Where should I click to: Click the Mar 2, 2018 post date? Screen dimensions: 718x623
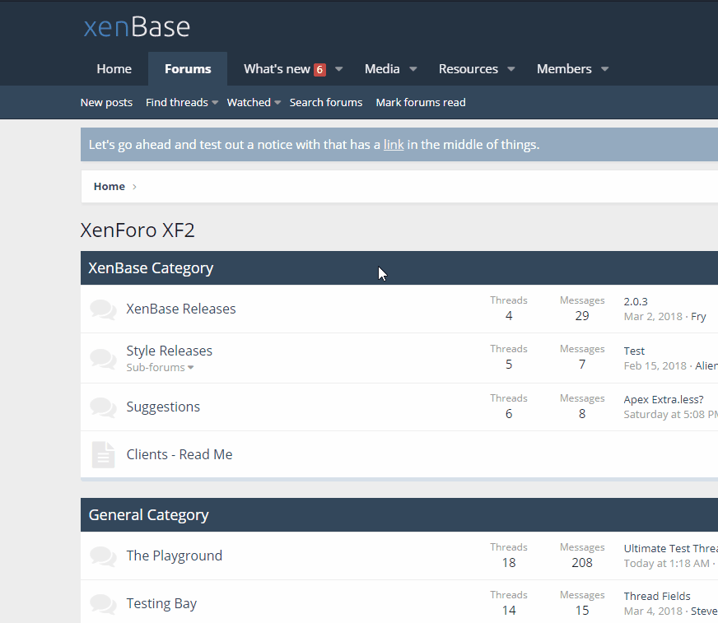click(653, 317)
